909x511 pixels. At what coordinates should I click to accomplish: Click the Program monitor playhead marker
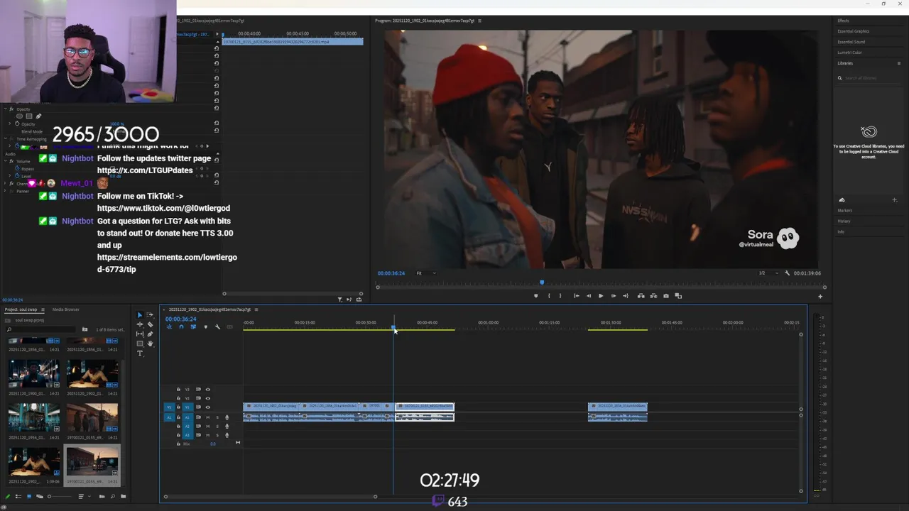click(542, 282)
